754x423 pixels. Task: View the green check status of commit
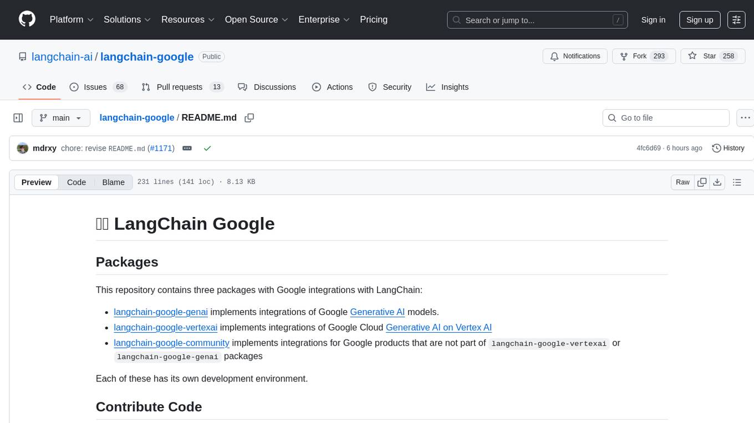point(207,148)
